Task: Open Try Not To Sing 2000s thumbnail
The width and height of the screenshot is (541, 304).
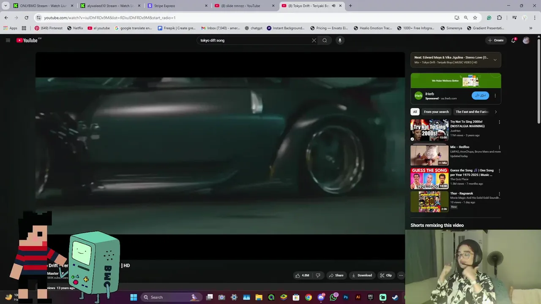Action: coord(429,130)
